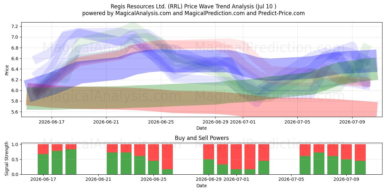Click the red sell segment above 2026-07-09

click(x=347, y=152)
